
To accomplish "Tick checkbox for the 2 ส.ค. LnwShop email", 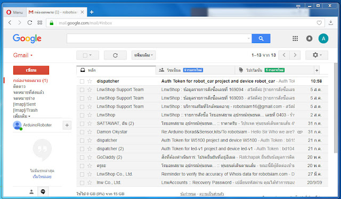I will 82,115.
